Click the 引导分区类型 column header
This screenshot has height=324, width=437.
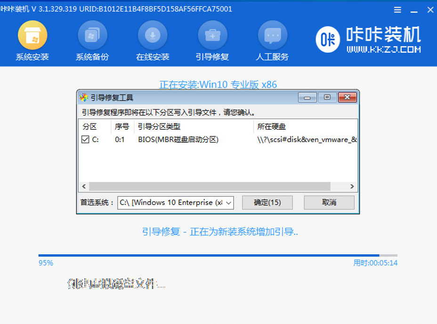159,126
